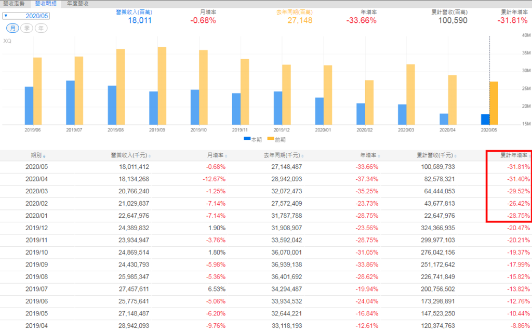Click the summary prior-year figure 27,148

(300, 20)
